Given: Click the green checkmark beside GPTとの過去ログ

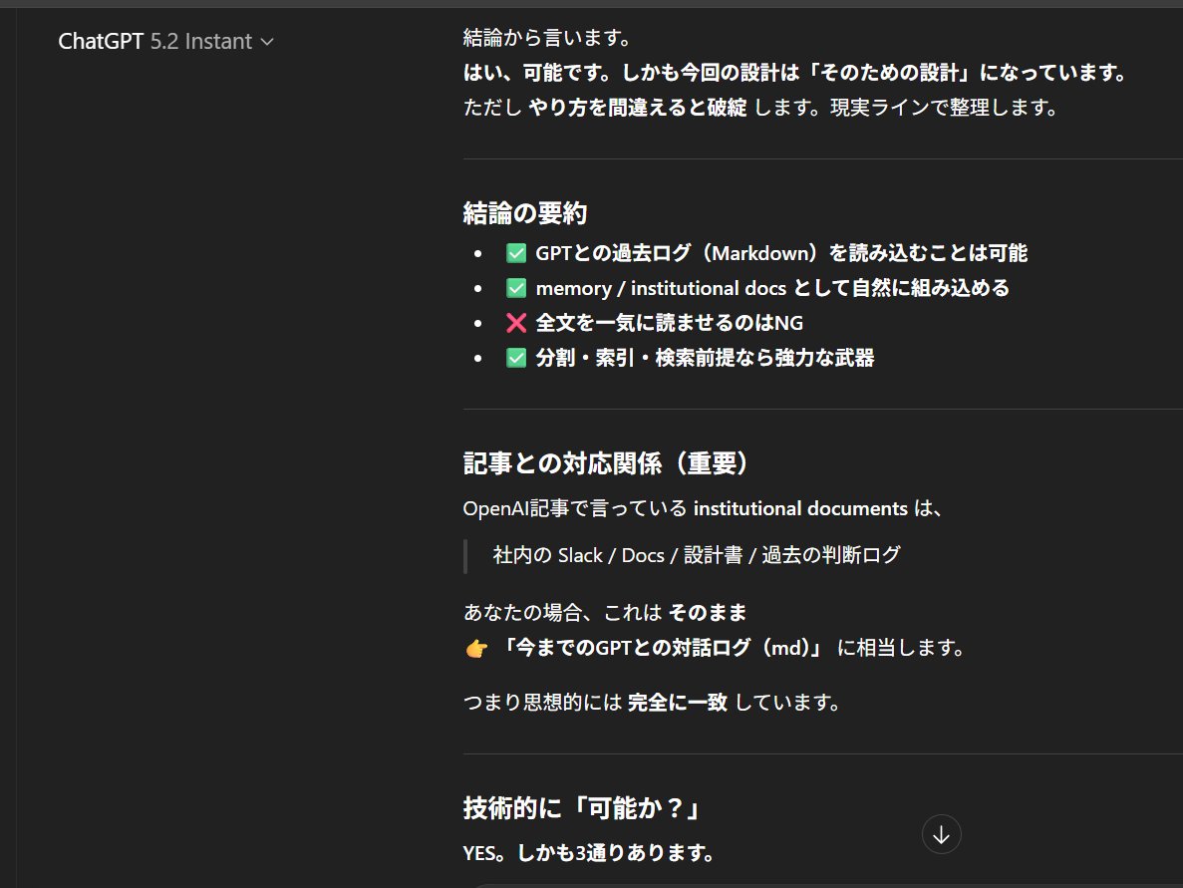Looking at the screenshot, I should (516, 253).
